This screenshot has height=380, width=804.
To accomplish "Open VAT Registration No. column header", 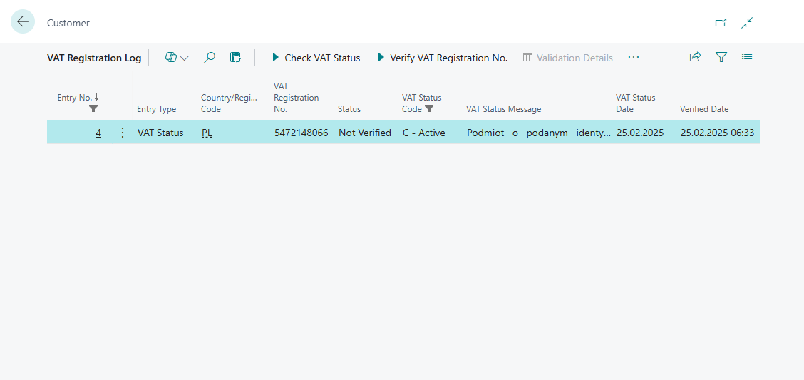I will pyautogui.click(x=297, y=98).
